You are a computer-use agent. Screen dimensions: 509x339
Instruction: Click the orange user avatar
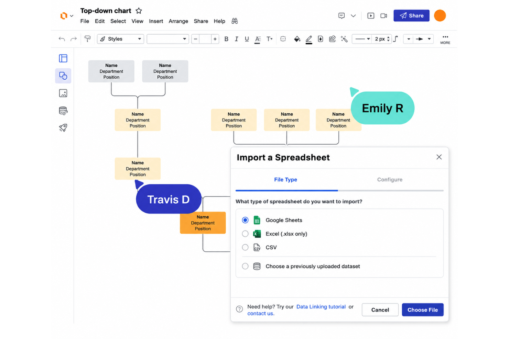440,15
